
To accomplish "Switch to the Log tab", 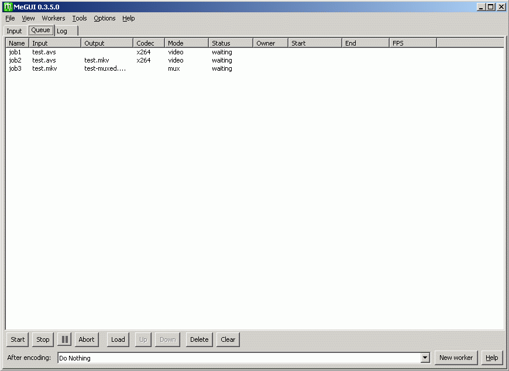I will [x=62, y=31].
